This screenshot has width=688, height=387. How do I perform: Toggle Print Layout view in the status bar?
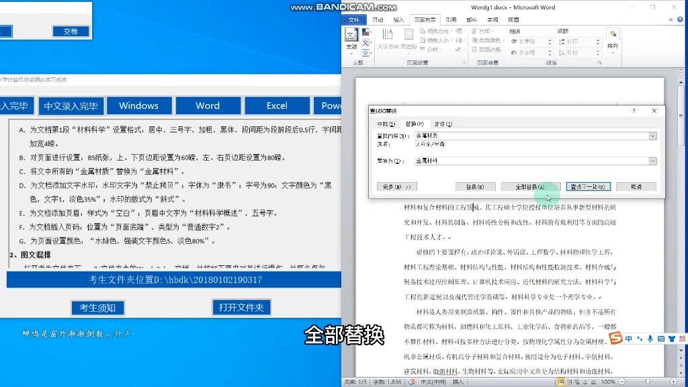pos(562,381)
